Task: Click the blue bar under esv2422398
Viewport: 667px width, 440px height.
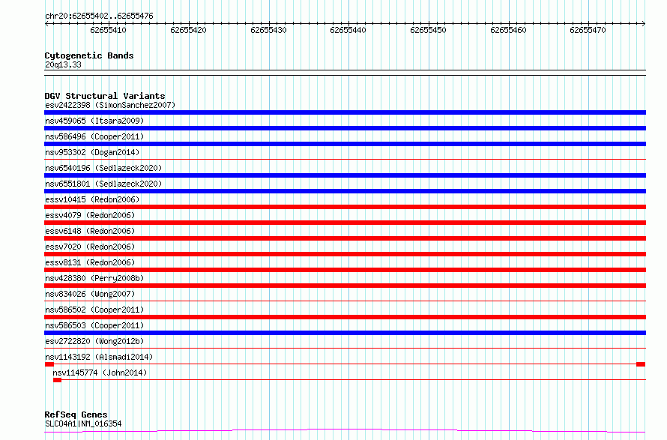Action: (345, 112)
